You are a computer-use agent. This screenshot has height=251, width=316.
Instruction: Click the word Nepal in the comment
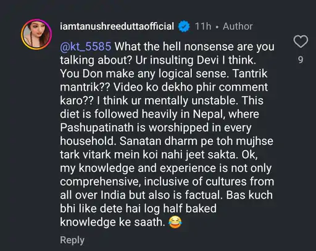pyautogui.click(x=209, y=114)
